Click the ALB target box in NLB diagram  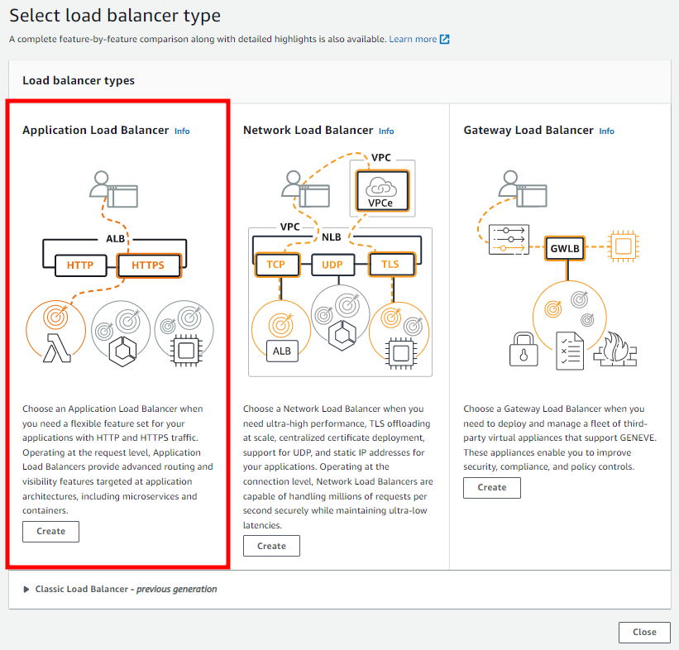point(282,351)
